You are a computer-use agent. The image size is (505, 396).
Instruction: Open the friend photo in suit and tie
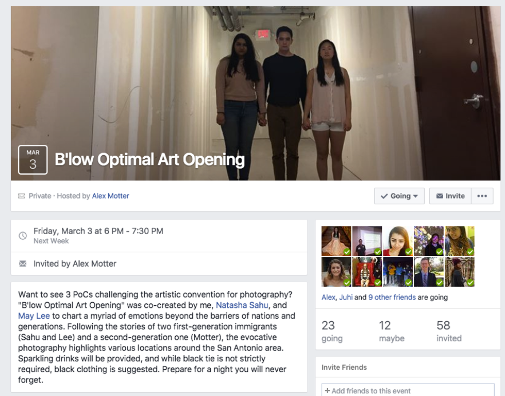(x=429, y=272)
